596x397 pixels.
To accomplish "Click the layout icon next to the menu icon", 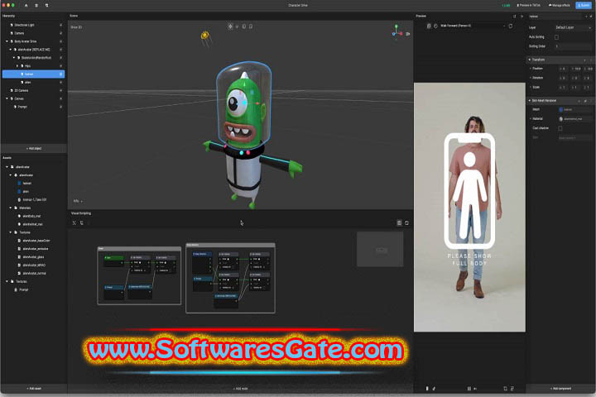I will tap(46, 5).
